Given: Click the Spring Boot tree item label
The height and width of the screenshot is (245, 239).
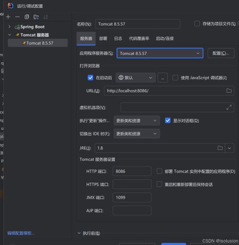Looking at the screenshot, I should 32,26.
